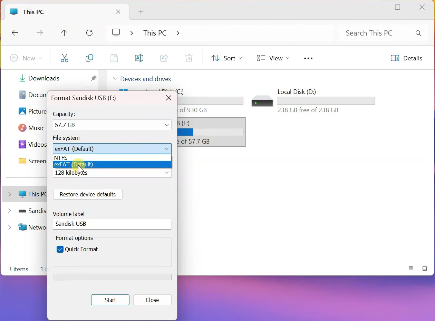This screenshot has width=435, height=321.
Task: Open Allocation unit size 128 kilobytes dropdown
Action: [x=112, y=173]
